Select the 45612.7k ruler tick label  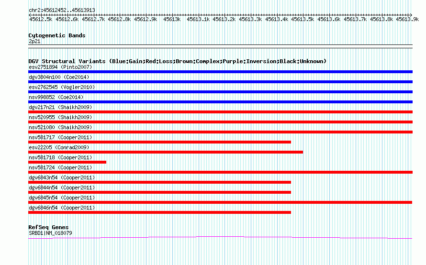point(93,19)
